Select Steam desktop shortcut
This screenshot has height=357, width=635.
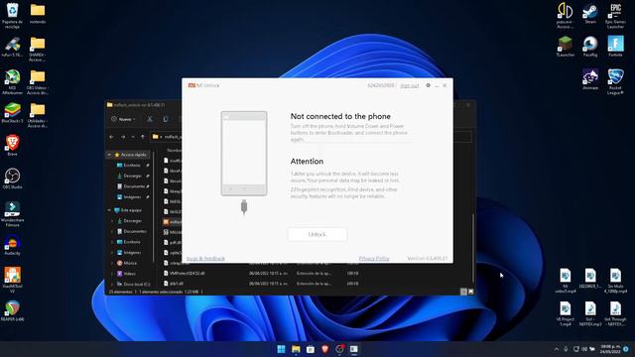pyautogui.click(x=590, y=14)
